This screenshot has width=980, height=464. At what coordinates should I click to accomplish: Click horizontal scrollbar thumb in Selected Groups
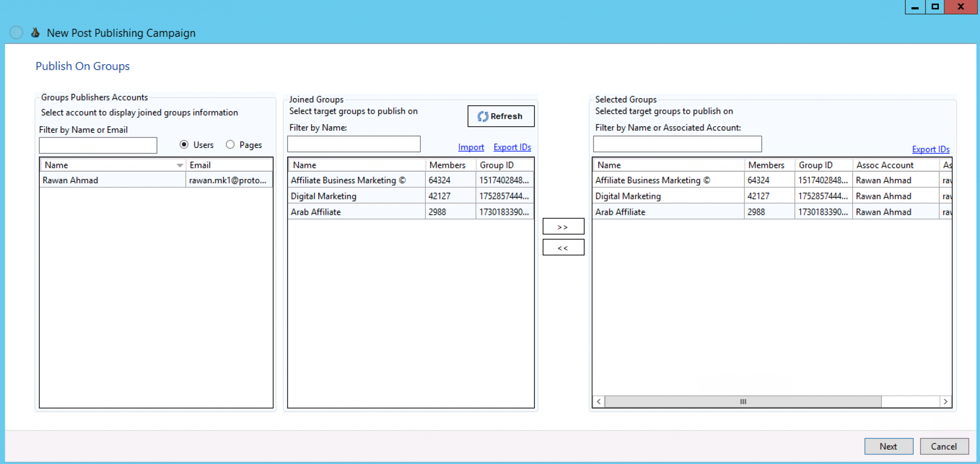743,402
